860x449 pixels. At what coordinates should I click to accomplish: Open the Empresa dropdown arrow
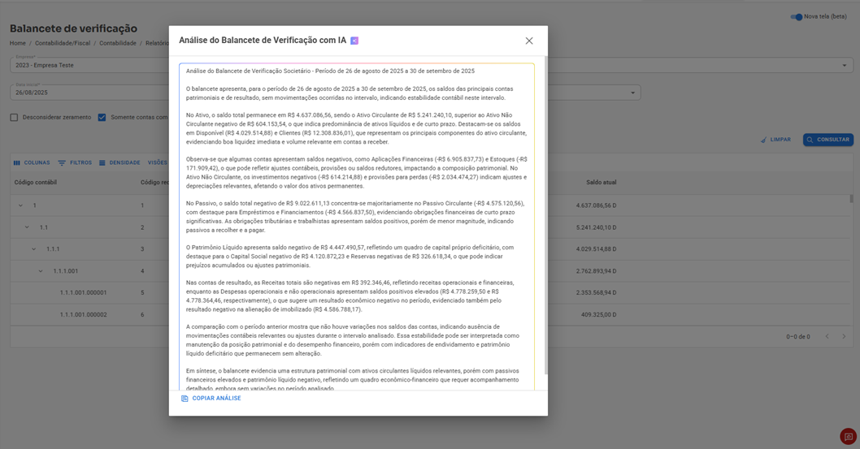point(844,66)
